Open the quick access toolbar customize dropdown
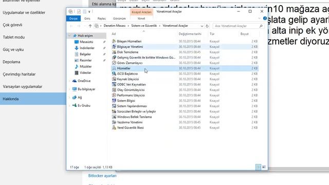The image size is (329, 185). pos(89,12)
